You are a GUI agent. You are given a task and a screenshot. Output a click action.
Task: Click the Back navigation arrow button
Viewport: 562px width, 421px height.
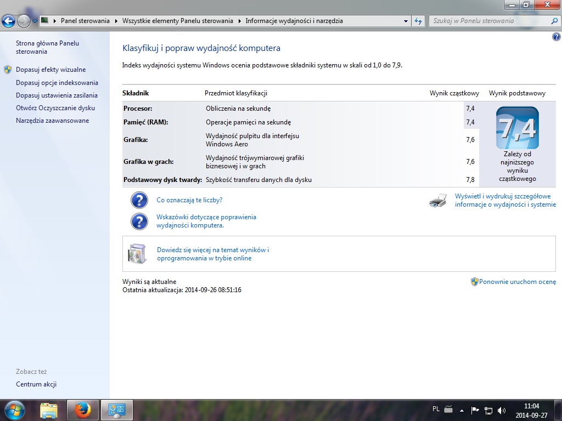(9, 21)
